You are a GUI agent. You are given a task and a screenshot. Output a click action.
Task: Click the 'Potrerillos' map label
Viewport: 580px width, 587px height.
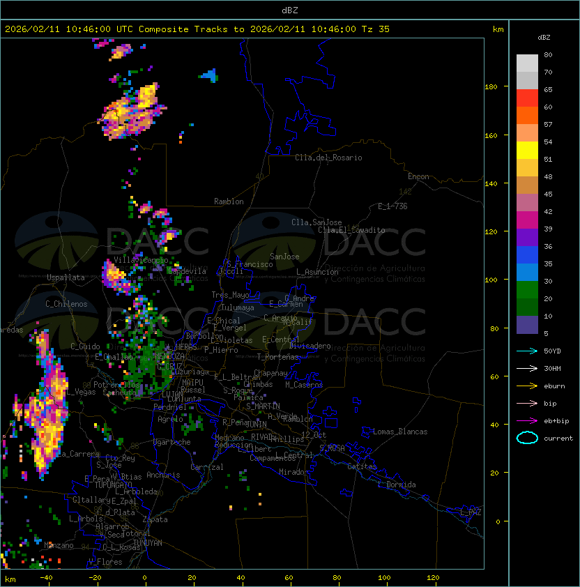pyautogui.click(x=116, y=385)
